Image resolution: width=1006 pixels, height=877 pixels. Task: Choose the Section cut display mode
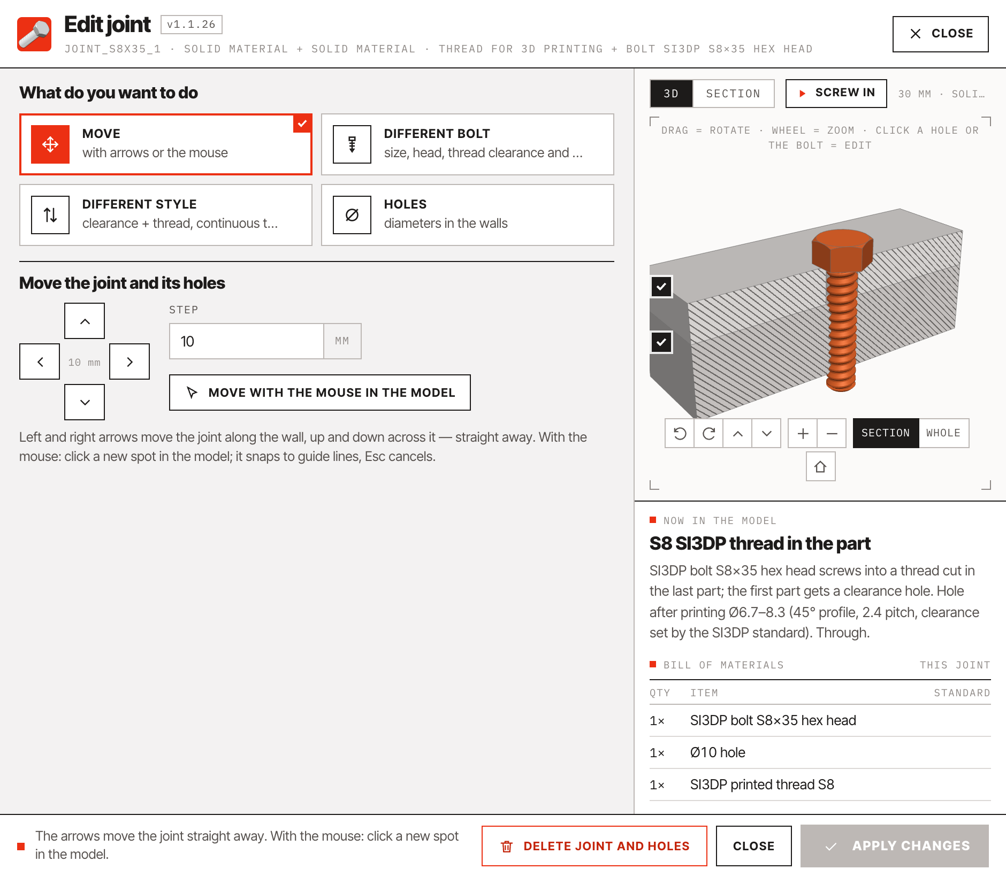click(886, 433)
